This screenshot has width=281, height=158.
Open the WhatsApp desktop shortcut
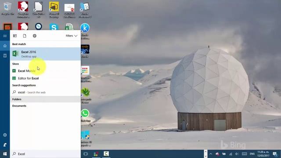tap(85, 115)
